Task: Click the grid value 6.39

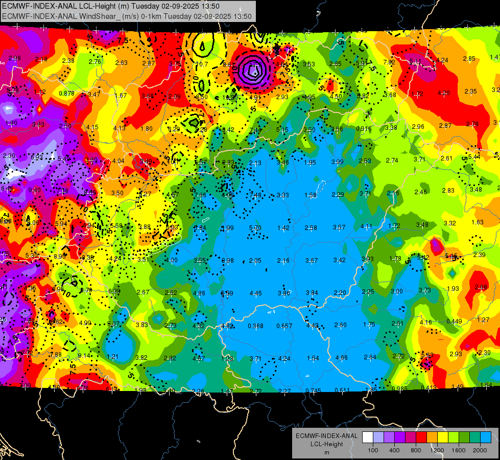Action: tap(114, 291)
